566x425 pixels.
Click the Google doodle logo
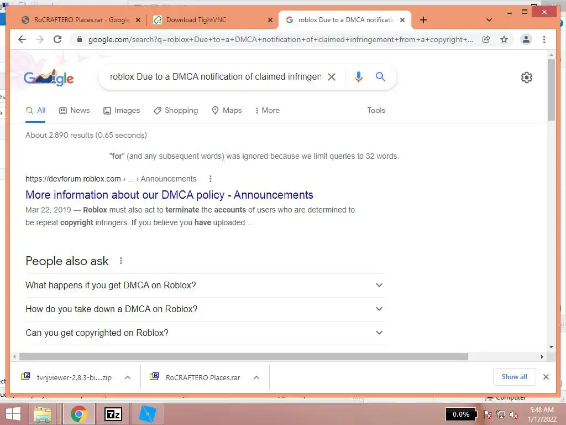[x=49, y=77]
